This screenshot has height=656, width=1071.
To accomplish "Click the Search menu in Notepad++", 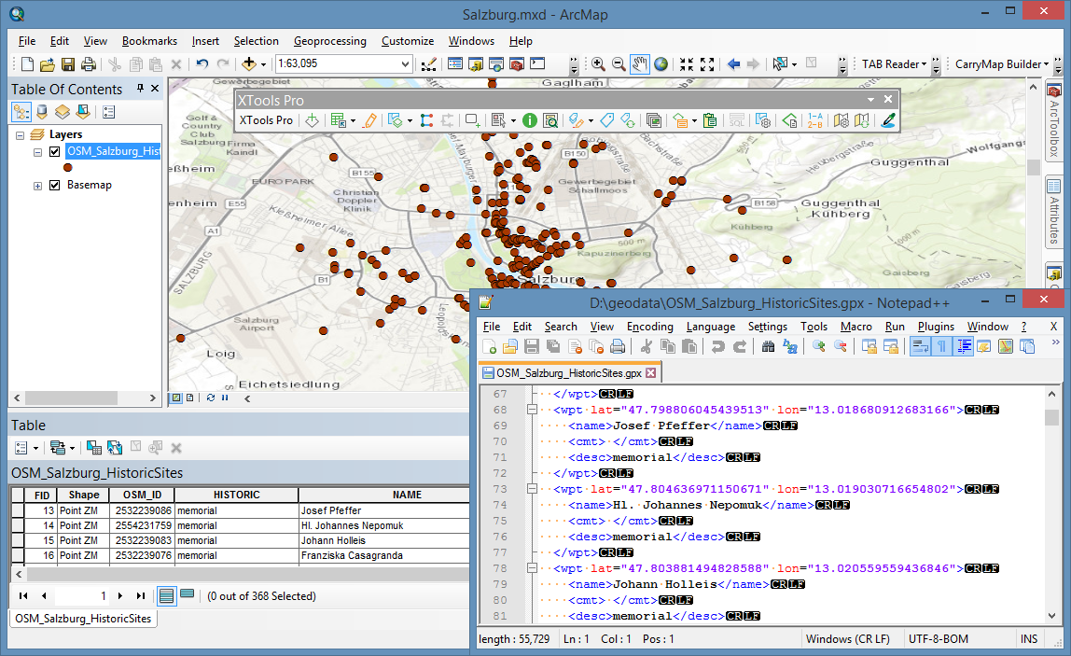I will pos(561,327).
